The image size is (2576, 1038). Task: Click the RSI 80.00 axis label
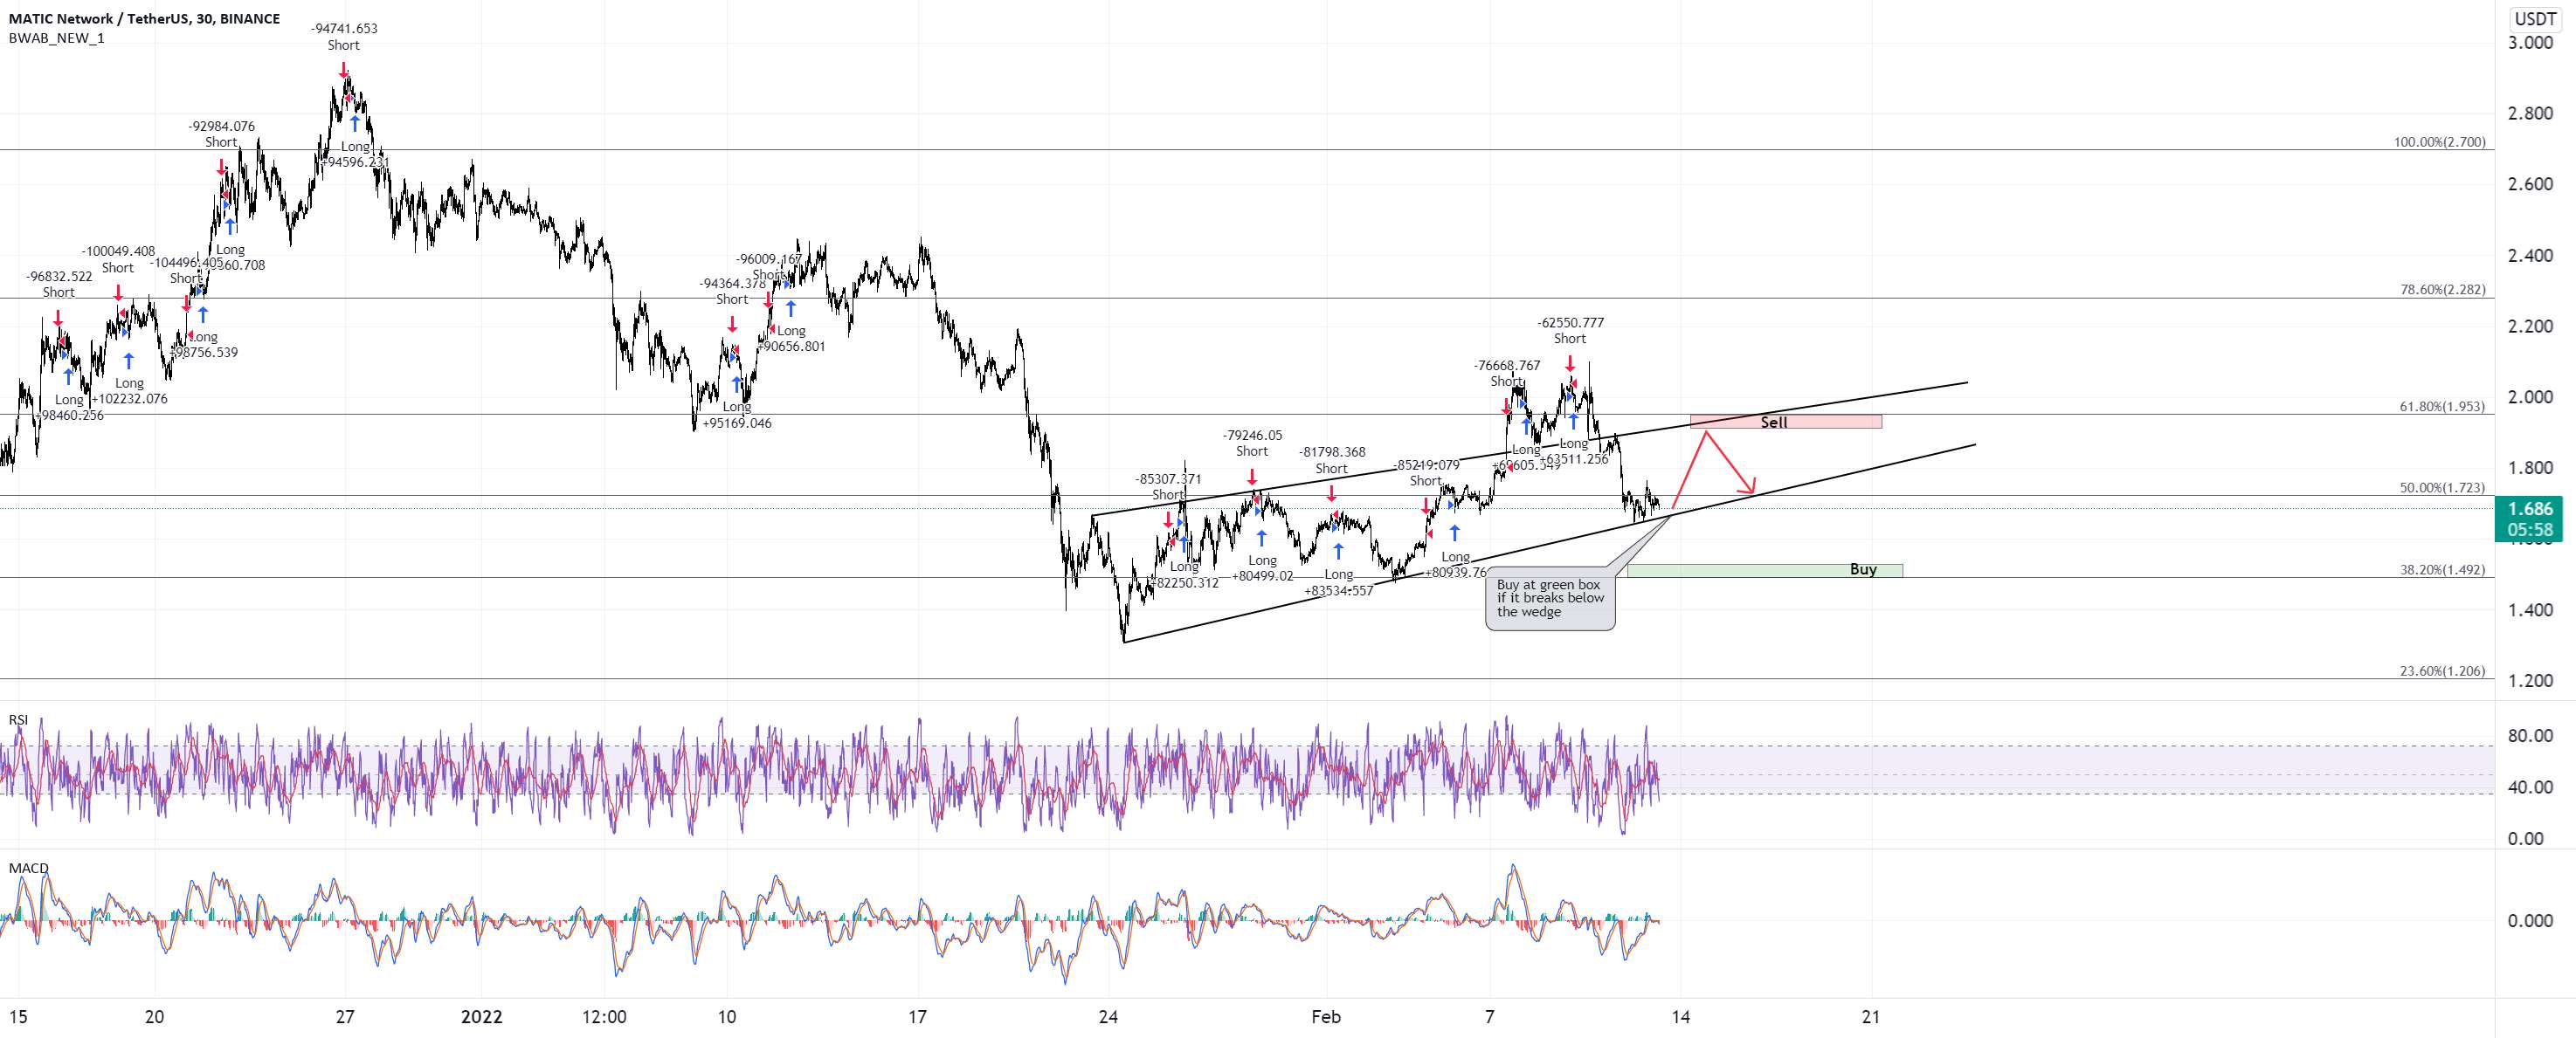pyautogui.click(x=2530, y=736)
